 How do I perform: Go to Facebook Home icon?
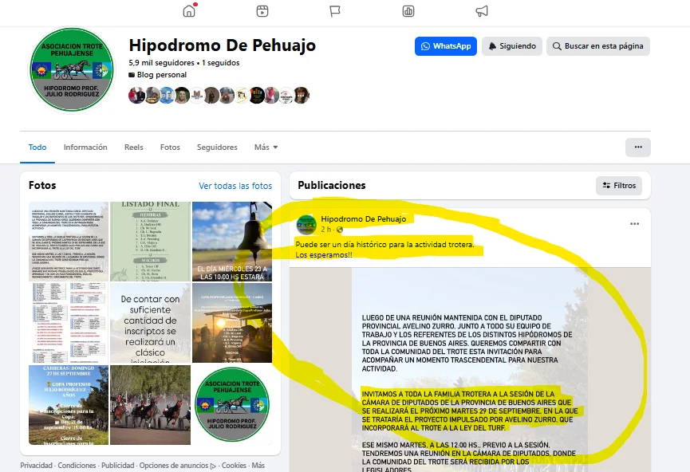point(189,11)
